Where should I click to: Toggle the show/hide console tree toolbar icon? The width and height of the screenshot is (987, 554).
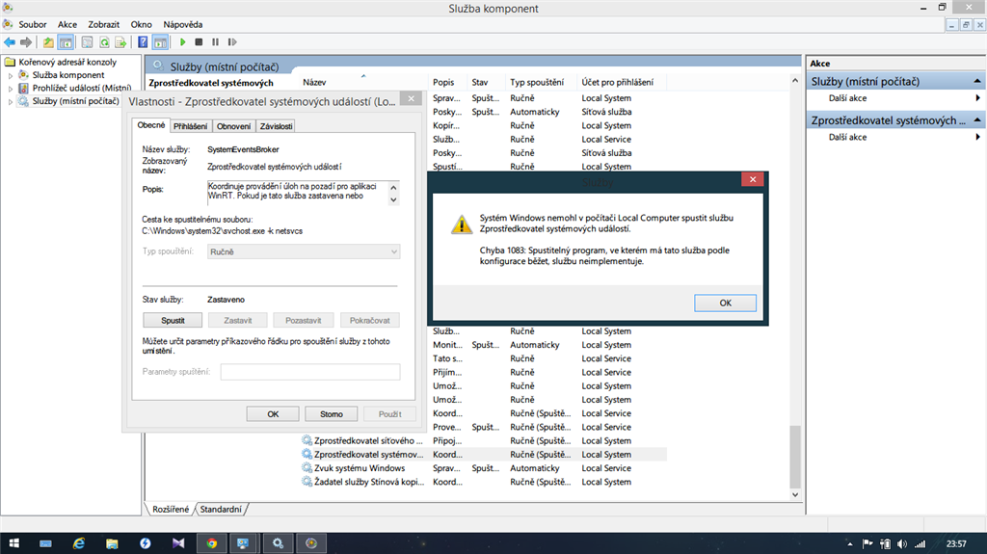pos(66,42)
